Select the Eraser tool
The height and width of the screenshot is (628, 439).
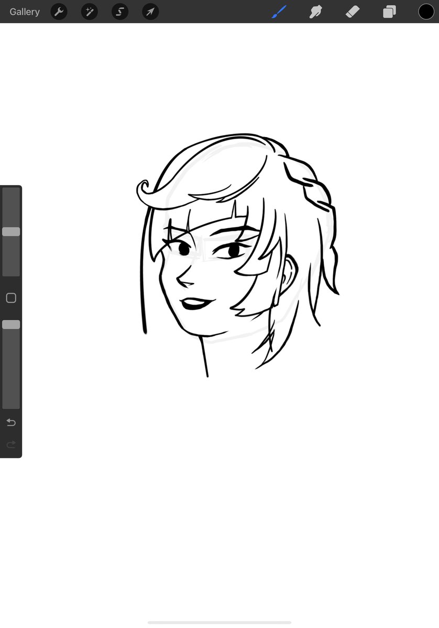pyautogui.click(x=353, y=12)
